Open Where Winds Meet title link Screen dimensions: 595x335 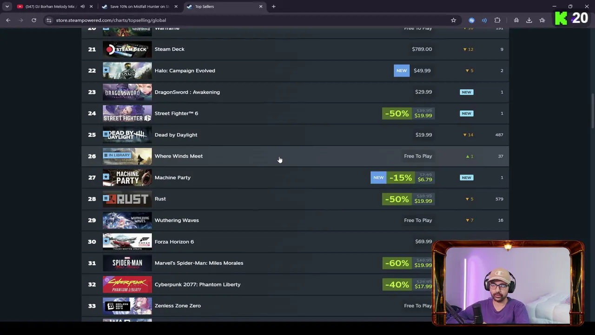click(x=178, y=156)
